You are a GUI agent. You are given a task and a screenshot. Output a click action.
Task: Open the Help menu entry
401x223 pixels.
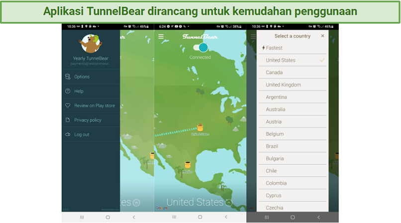click(91, 91)
